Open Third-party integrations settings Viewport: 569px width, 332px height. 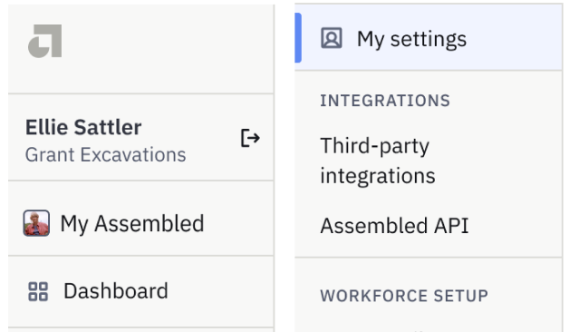click(x=378, y=161)
